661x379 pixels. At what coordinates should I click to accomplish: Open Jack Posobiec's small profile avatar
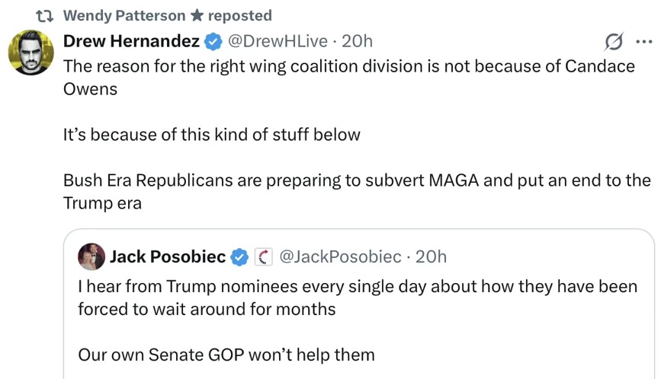tap(91, 257)
